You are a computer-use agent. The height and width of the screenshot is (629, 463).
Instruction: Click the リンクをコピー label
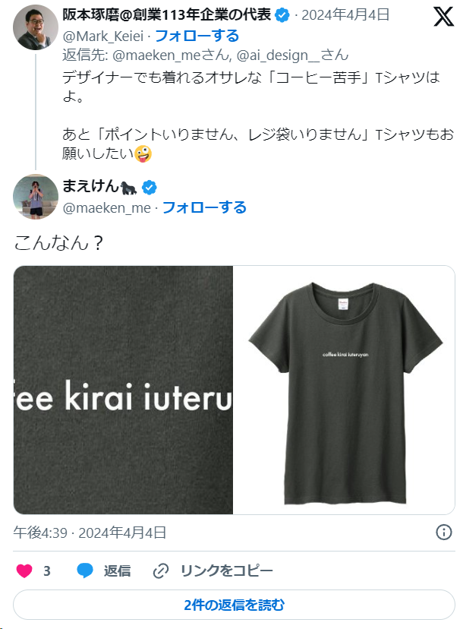[x=226, y=571]
